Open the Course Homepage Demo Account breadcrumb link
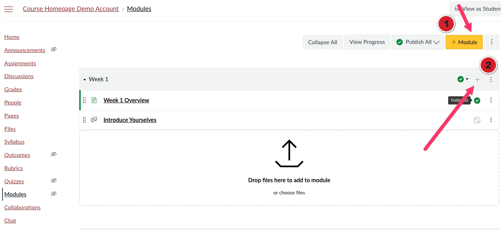This screenshot has height=230, width=501. pyautogui.click(x=70, y=9)
